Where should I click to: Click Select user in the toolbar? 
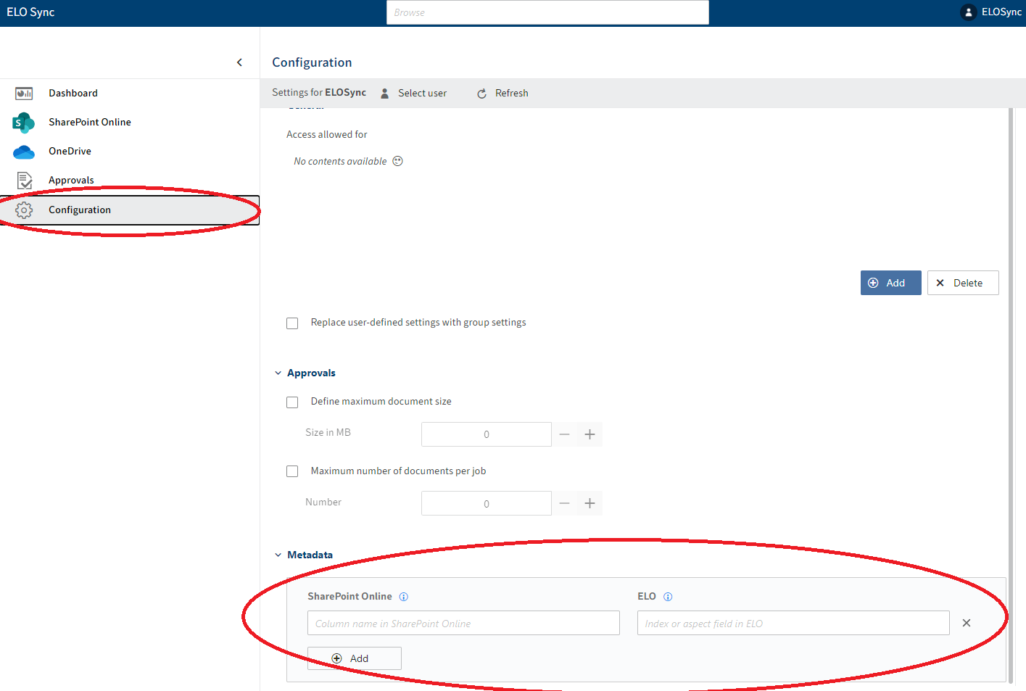tap(414, 94)
